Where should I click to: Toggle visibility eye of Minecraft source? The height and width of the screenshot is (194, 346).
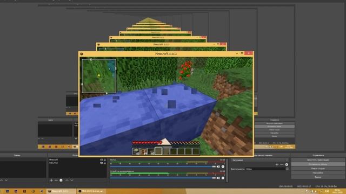(102, 160)
